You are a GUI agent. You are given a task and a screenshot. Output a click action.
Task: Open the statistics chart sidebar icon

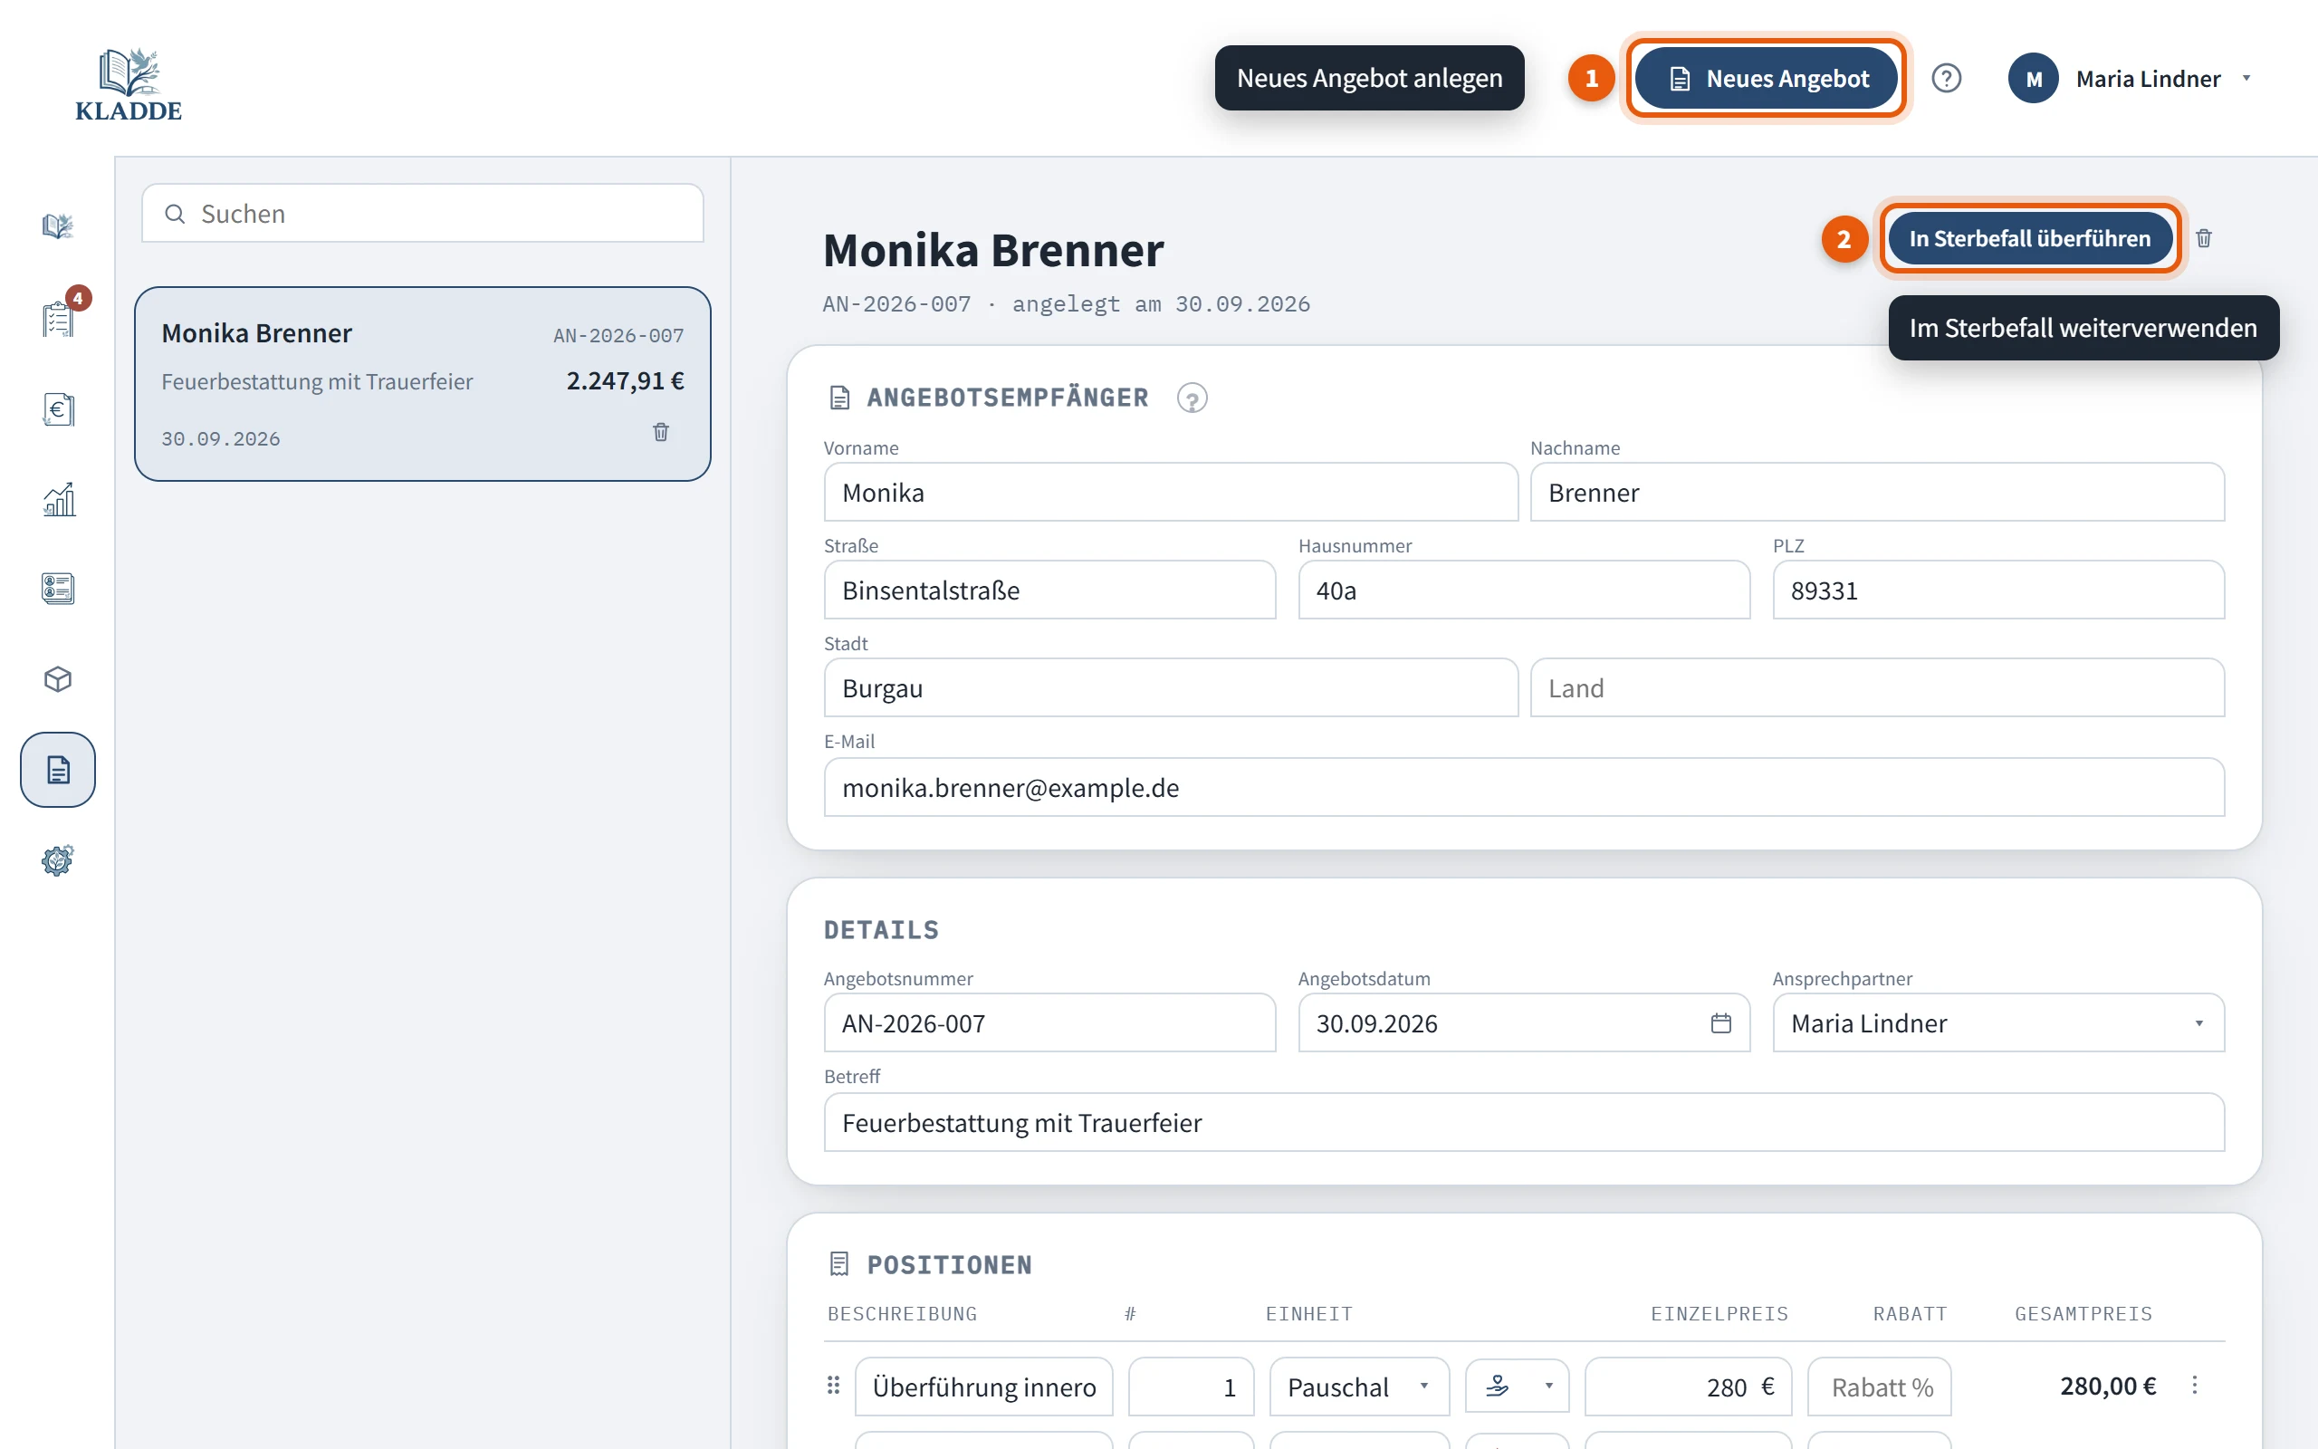[57, 499]
